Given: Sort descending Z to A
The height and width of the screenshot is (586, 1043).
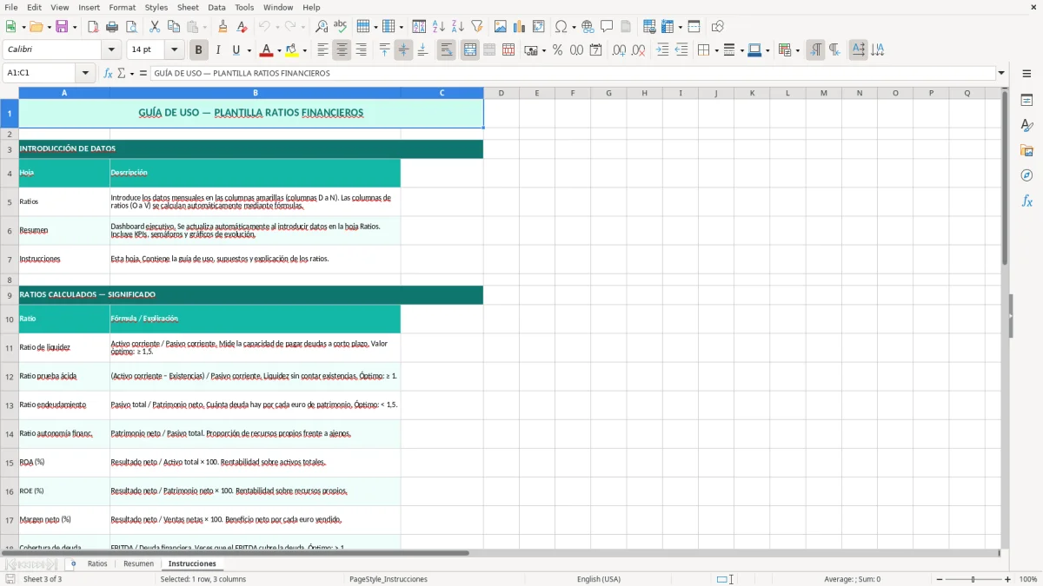Looking at the screenshot, I should (458, 27).
